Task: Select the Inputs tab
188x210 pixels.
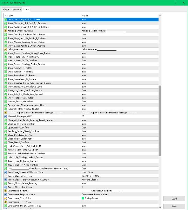Action: coord(26,9)
